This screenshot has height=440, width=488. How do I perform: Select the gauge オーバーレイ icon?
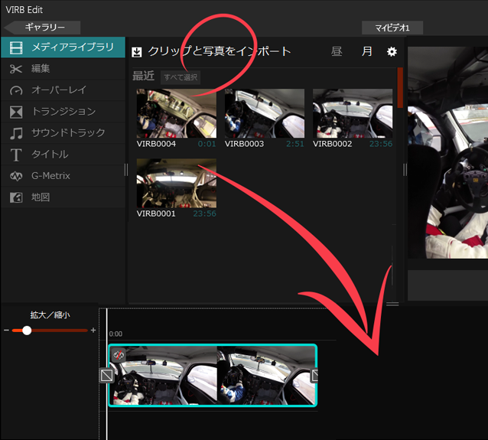coord(16,90)
